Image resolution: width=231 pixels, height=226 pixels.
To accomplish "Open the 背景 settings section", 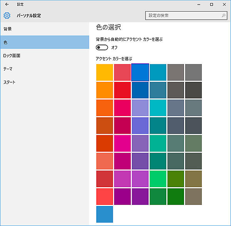I will pos(8,29).
